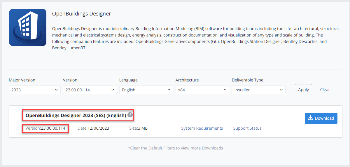
Task: Click the info icon beside OpenBuildings Designer 2023 title
Action: pyautogui.click(x=130, y=115)
